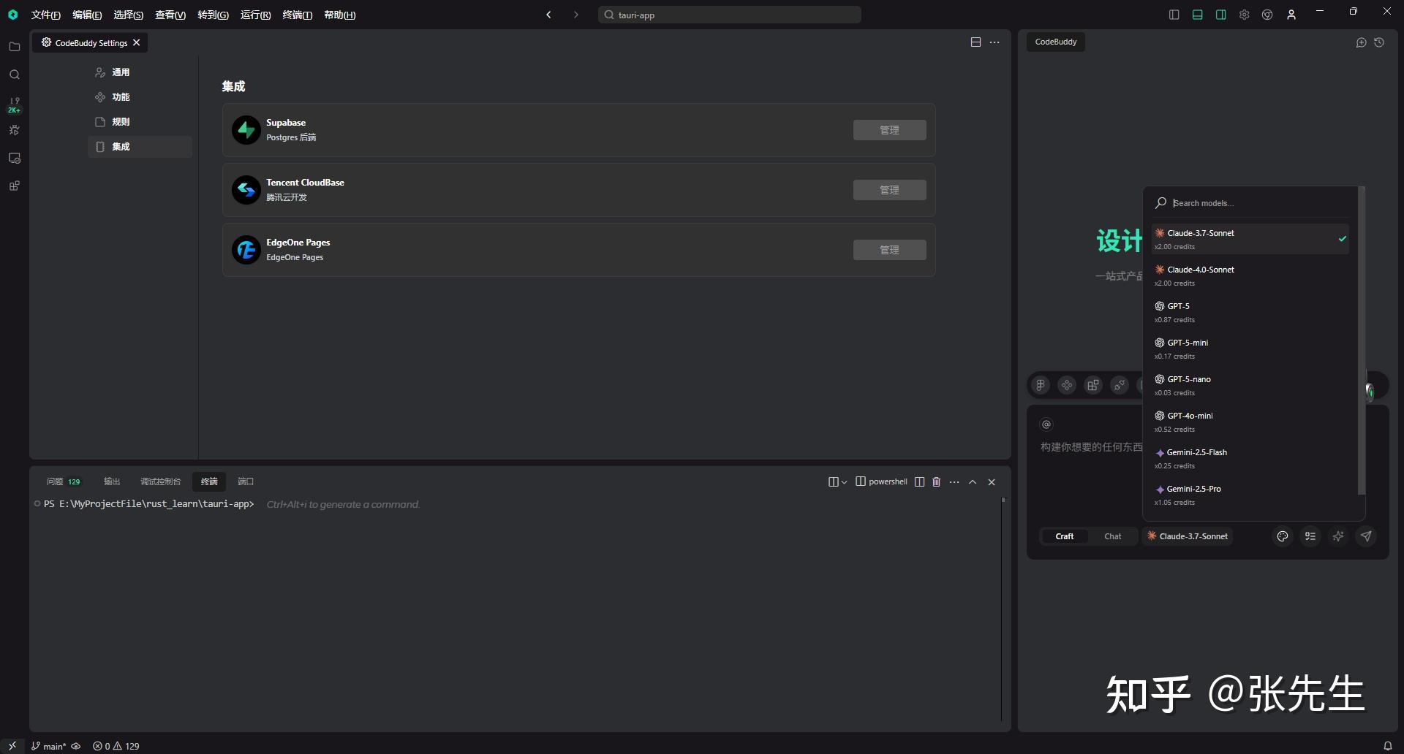The image size is (1404, 754).
Task: Click the send message paper-plane icon
Action: 1366,536
